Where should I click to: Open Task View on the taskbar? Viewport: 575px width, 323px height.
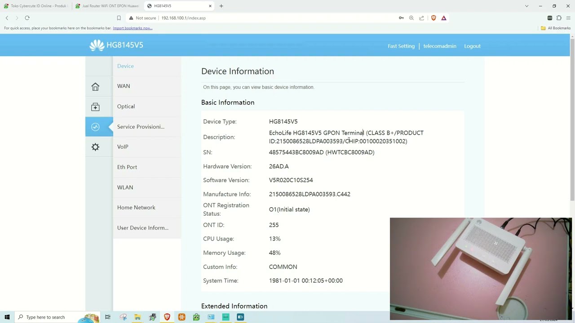click(x=107, y=317)
